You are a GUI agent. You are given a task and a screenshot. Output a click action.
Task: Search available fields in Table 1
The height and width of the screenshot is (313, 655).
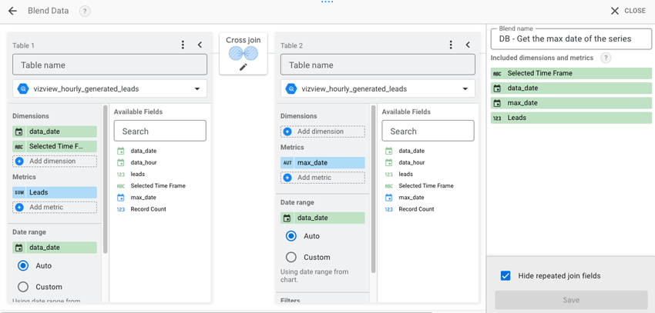[x=160, y=132]
